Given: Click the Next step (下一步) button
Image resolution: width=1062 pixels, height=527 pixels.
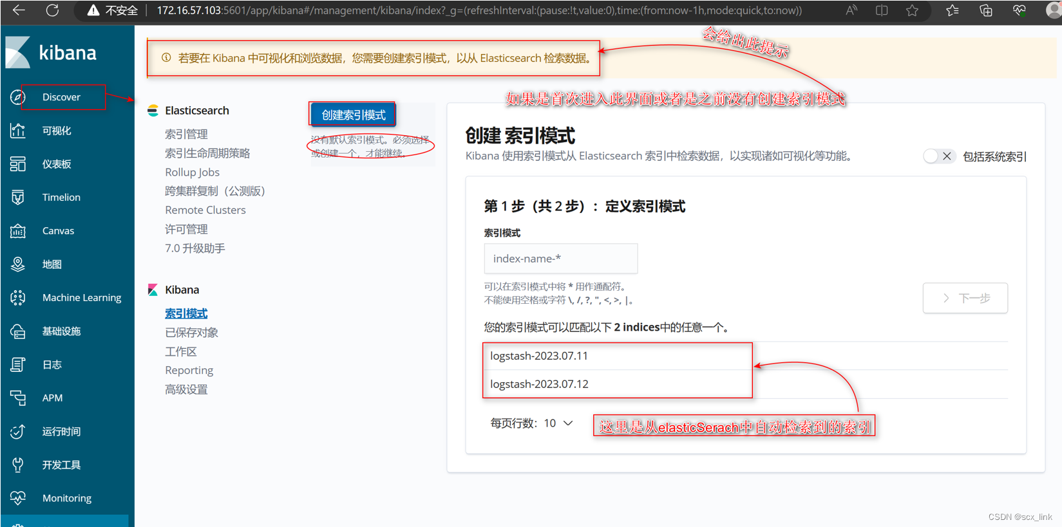Looking at the screenshot, I should 965,299.
